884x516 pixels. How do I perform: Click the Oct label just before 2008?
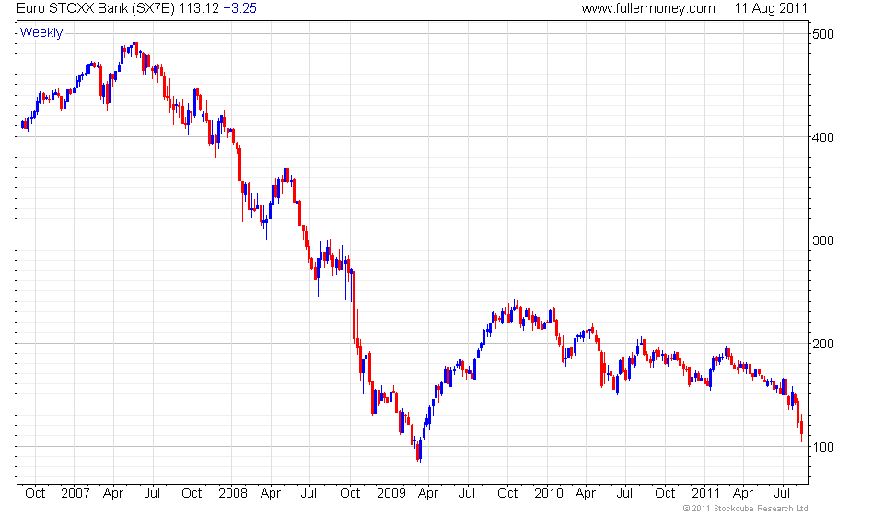[192, 494]
